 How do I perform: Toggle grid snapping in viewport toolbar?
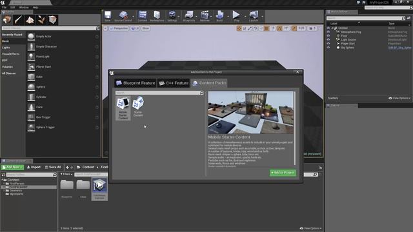click(267, 28)
